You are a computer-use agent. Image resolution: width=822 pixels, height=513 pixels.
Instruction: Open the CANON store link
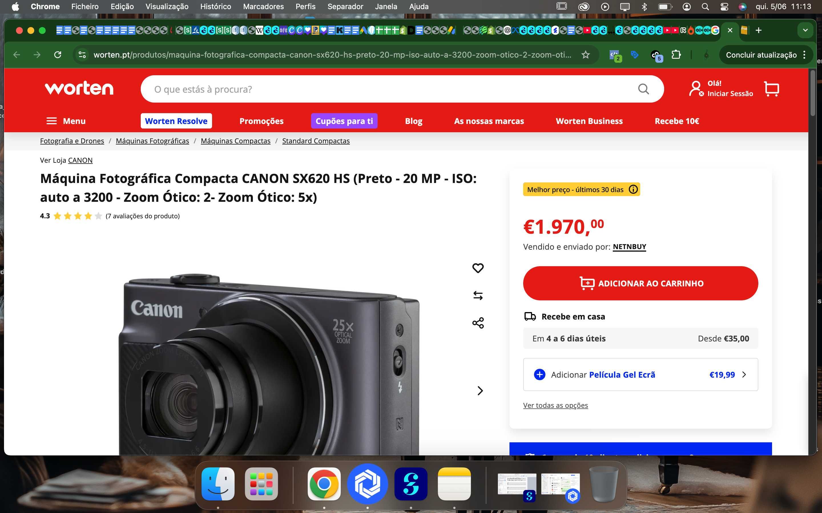80,160
